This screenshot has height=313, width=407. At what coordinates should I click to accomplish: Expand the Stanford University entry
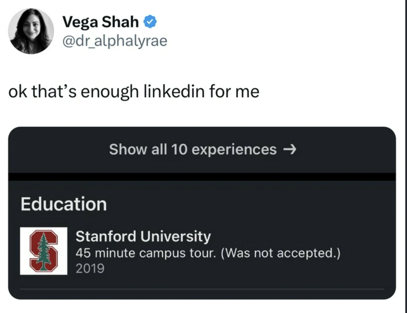[143, 236]
